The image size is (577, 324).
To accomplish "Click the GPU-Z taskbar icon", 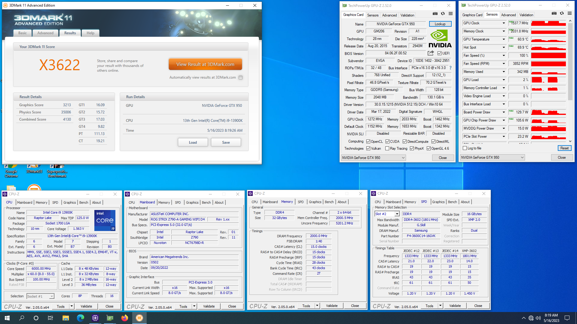I will pos(110,318).
